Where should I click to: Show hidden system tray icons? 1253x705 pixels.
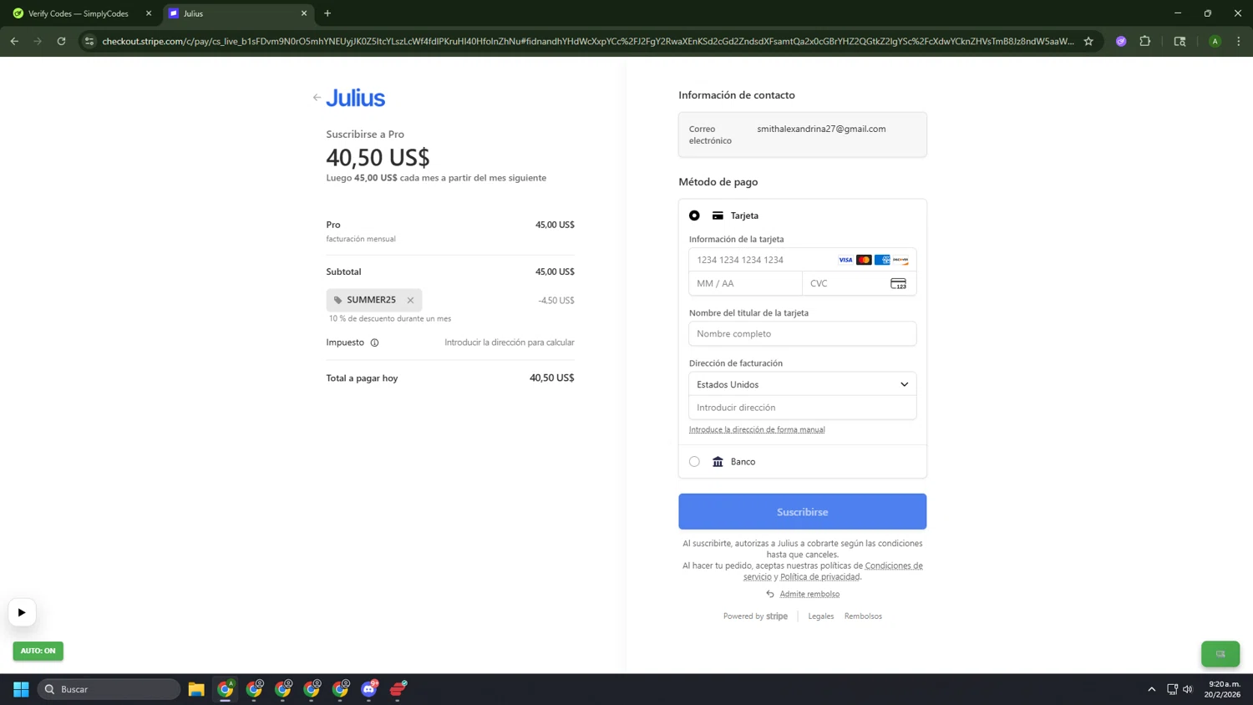pos(1151,689)
